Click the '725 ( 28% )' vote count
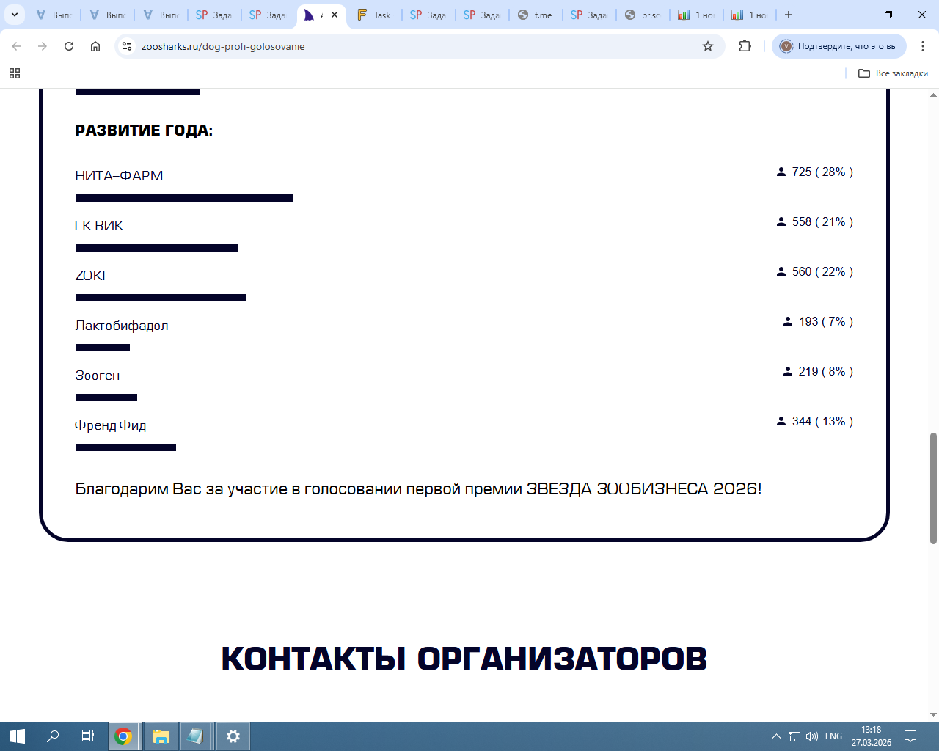Viewport: 939px width, 751px height. [x=822, y=172]
